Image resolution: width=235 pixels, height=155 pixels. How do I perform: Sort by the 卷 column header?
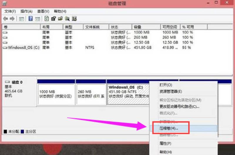coord(21,27)
